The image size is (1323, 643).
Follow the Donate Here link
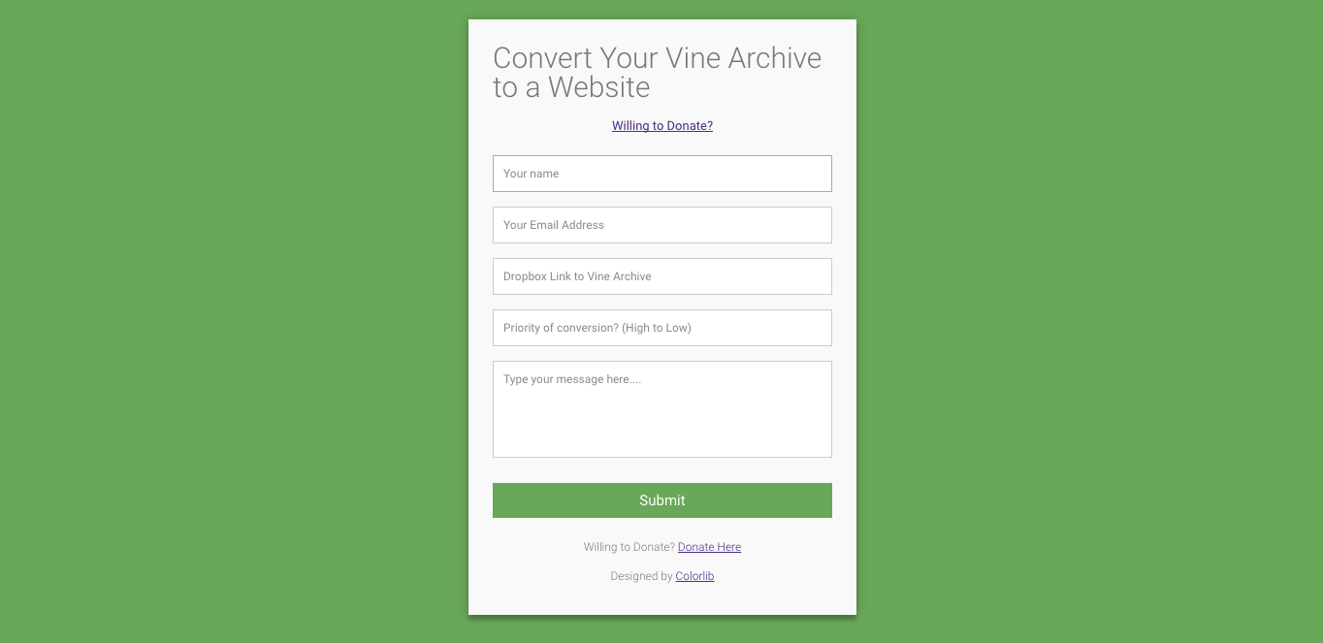[x=709, y=547]
